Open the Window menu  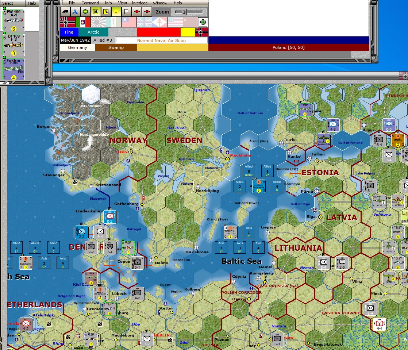pyautogui.click(x=160, y=3)
